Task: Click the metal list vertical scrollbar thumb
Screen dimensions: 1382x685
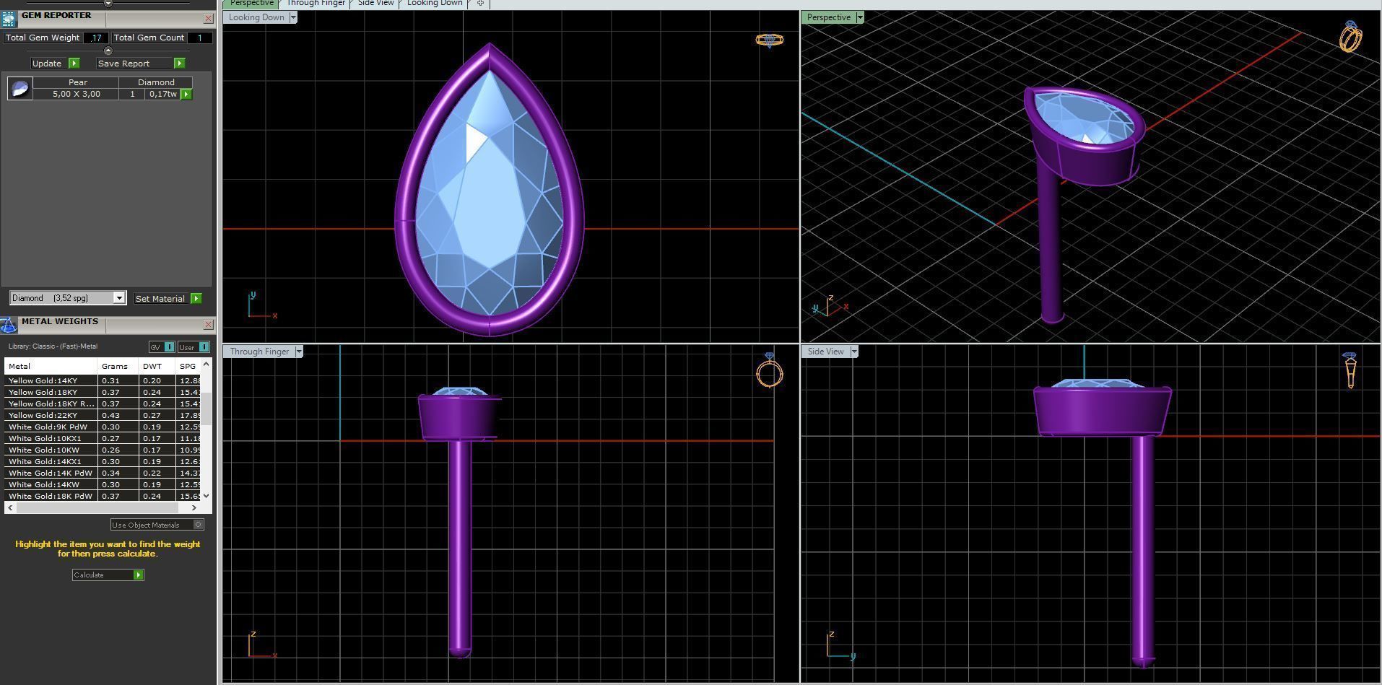Action: pyautogui.click(x=207, y=409)
